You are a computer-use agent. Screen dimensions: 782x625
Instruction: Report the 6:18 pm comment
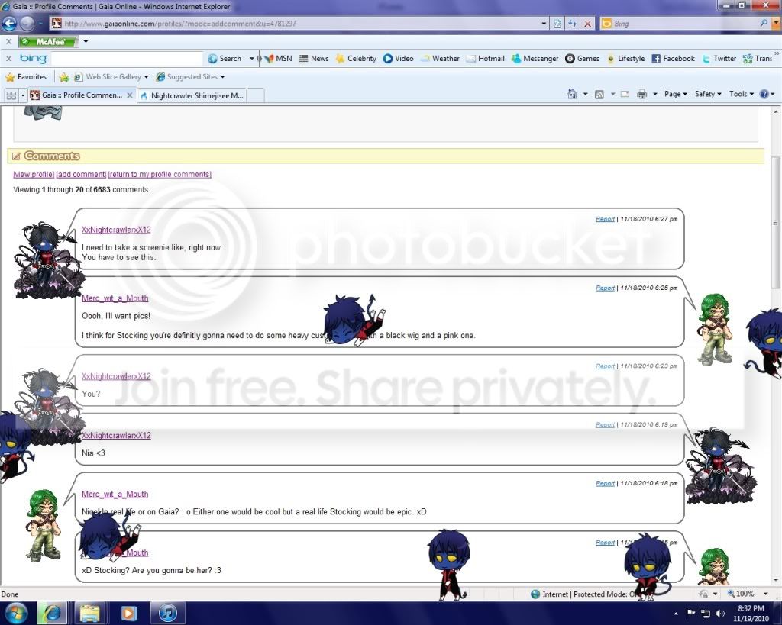point(605,483)
